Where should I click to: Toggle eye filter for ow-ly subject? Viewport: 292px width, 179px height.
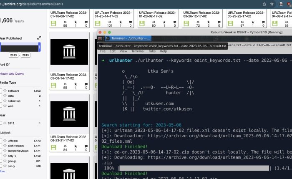(x=5, y=166)
